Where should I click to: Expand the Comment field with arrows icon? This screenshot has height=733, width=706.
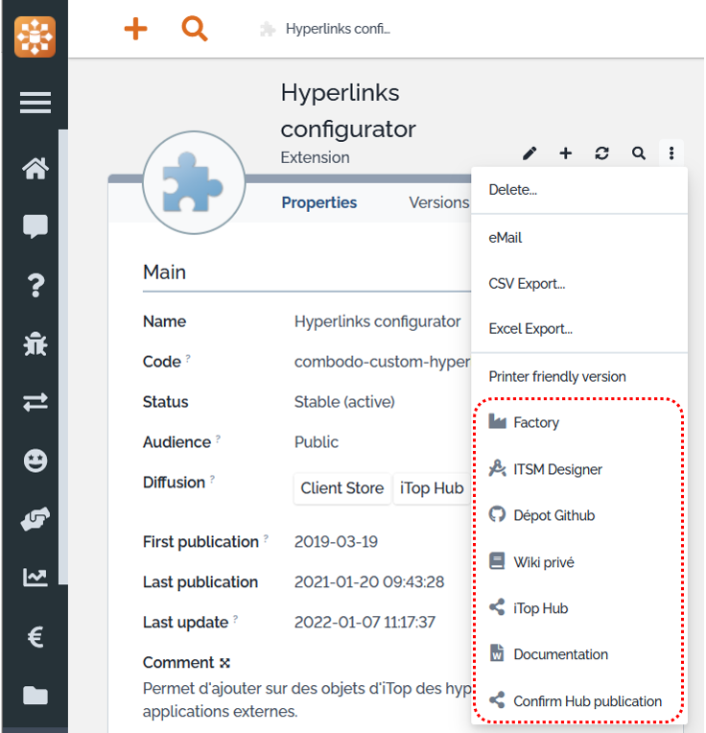tap(224, 663)
